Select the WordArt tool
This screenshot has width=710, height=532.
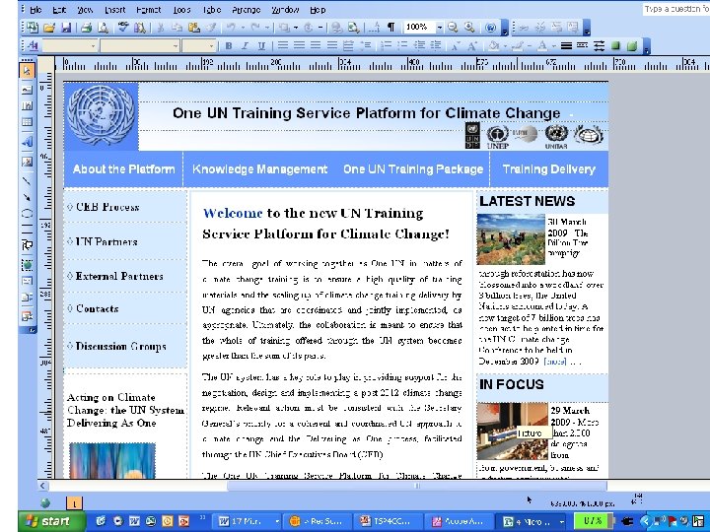point(28,142)
